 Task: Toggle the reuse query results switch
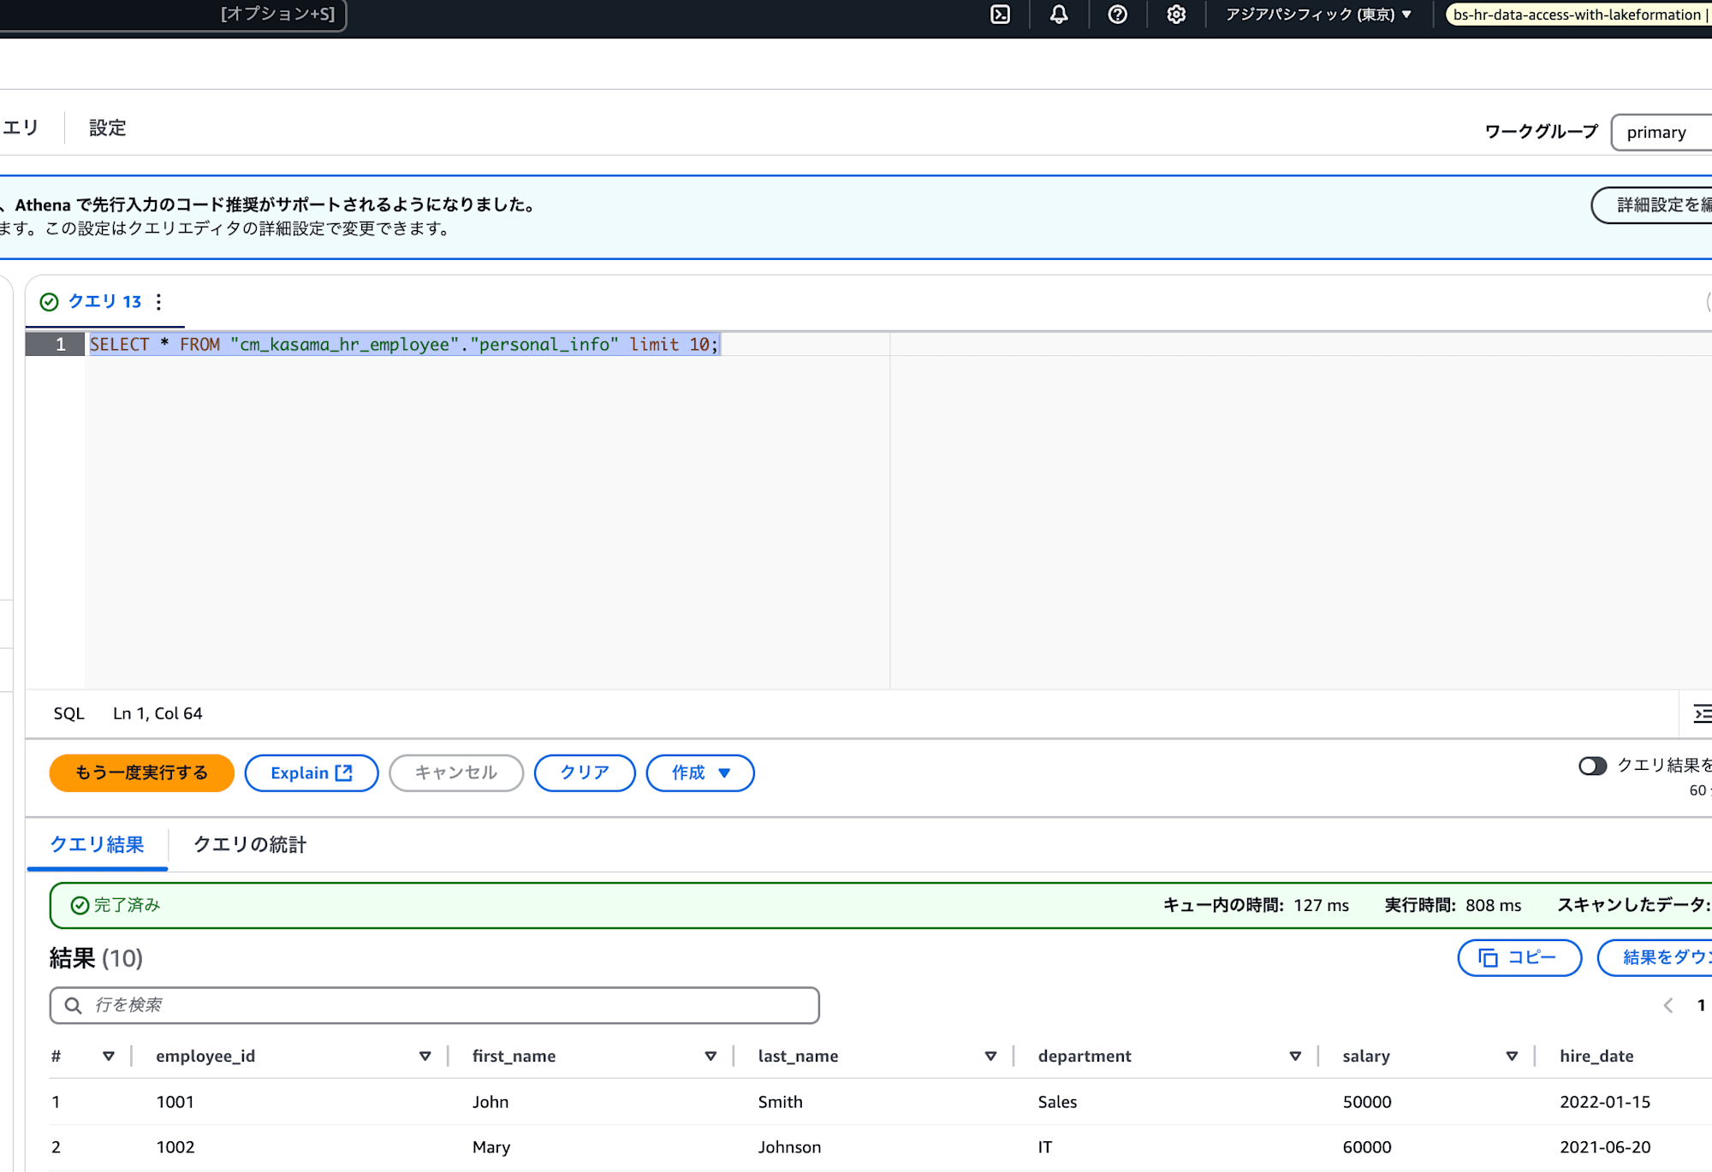(1592, 766)
